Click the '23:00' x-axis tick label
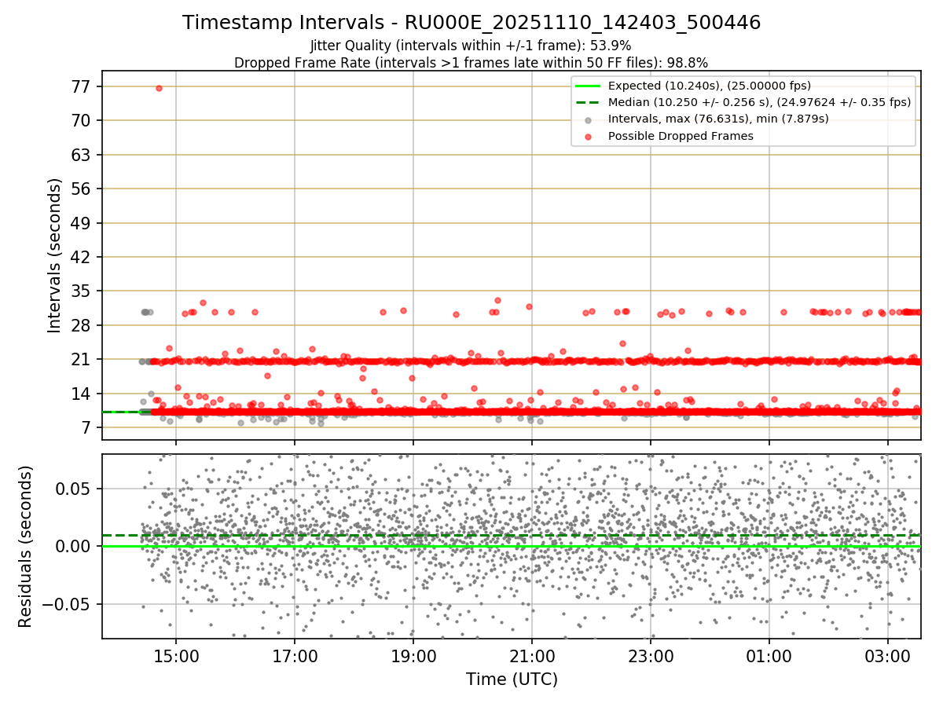Image resolution: width=943 pixels, height=707 pixels. 651,655
